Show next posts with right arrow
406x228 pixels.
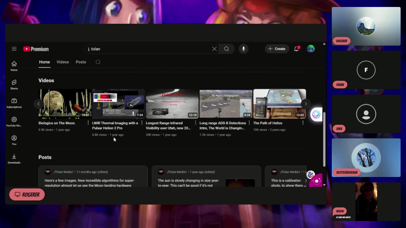pyautogui.click(x=306, y=180)
